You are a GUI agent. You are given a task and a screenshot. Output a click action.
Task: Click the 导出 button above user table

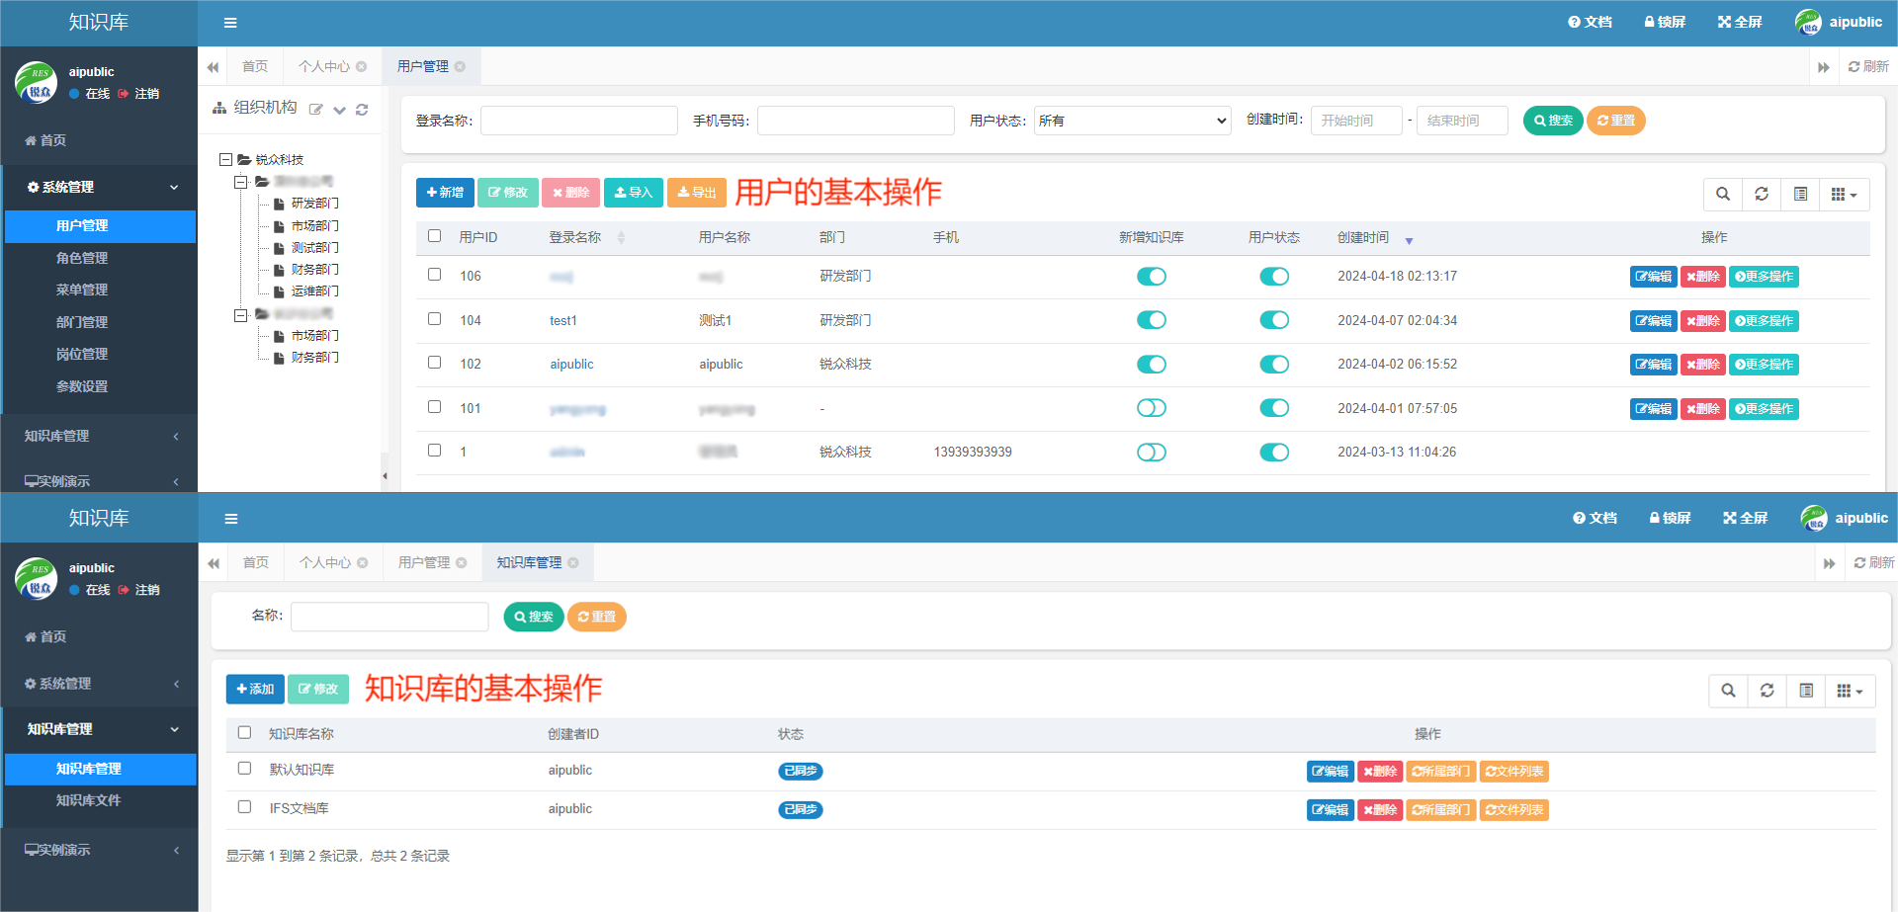tap(697, 193)
